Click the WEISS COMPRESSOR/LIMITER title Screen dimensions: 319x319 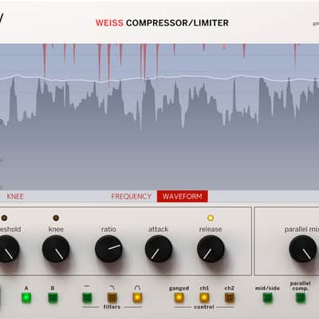click(x=162, y=23)
